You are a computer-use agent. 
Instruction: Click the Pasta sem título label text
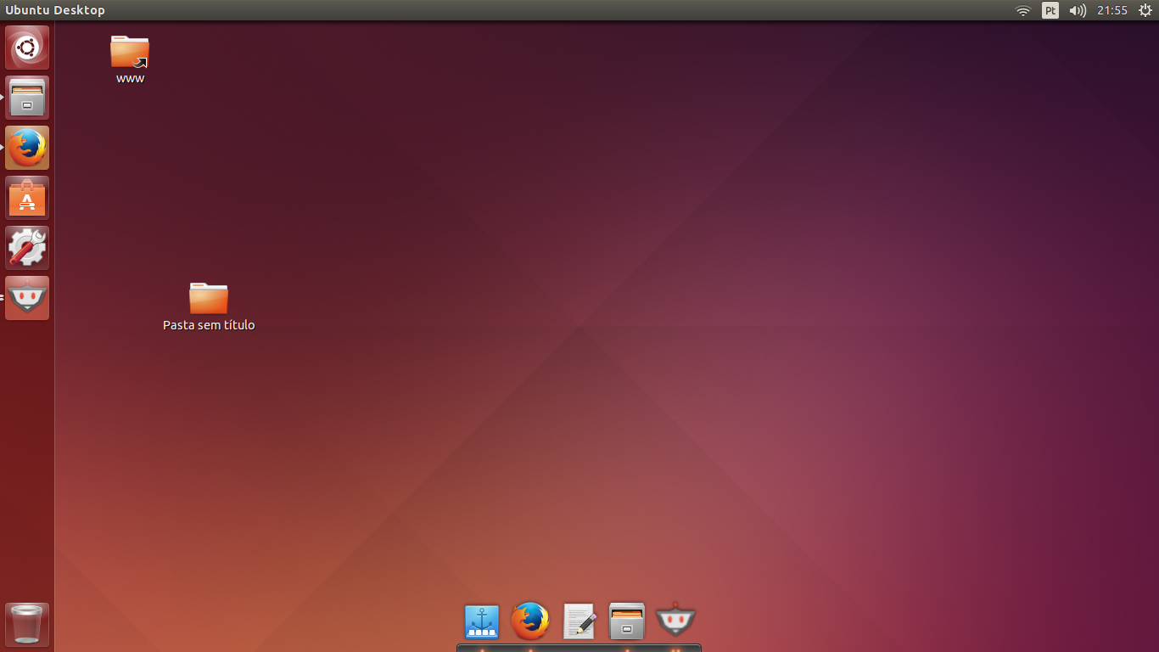click(x=209, y=325)
